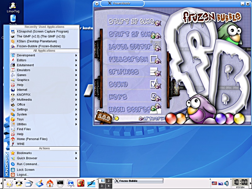Open the display tray icon
The width and height of the screenshot is (252, 189).
[220, 183]
